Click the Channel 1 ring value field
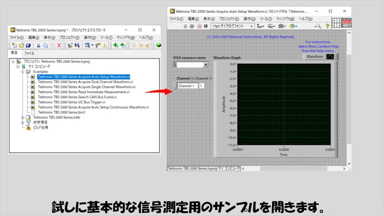 click(x=187, y=86)
